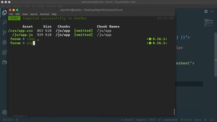The width and height of the screenshot is (217, 122).
Task: Open terminal Search menu
Action: tap(34, 14)
